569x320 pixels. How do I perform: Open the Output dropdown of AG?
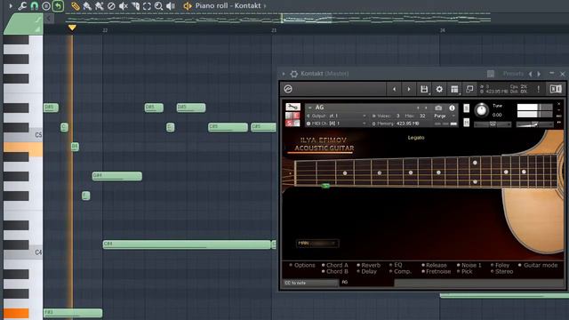(337, 116)
